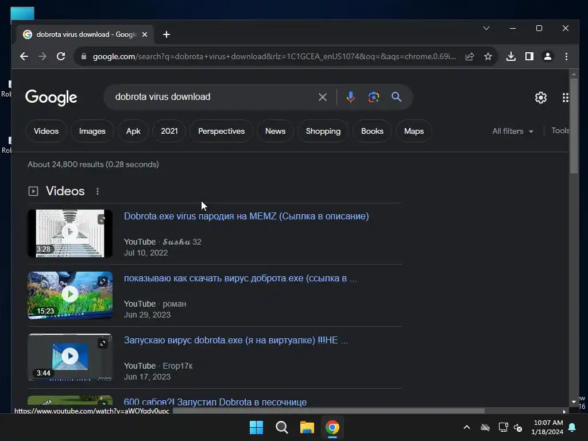Search by image with Google Lens icon
588x441 pixels.
coord(373,97)
